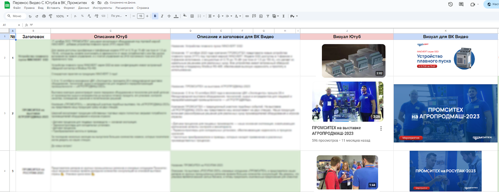Undo the last action
499x192 pixels.
[30, 16]
